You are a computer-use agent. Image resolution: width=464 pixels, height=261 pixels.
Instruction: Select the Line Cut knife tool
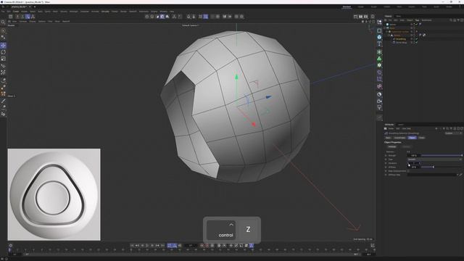pos(3,101)
